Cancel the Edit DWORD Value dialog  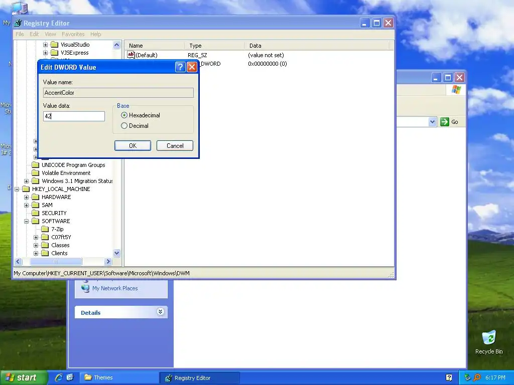click(x=175, y=146)
